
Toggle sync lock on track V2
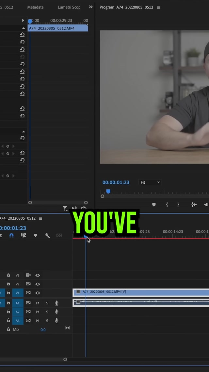pos(28,284)
